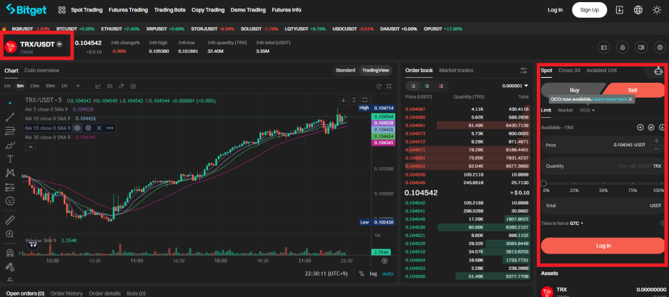Open the Copy Trading menu
Viewport: 669px width, 297px height.
click(x=208, y=10)
